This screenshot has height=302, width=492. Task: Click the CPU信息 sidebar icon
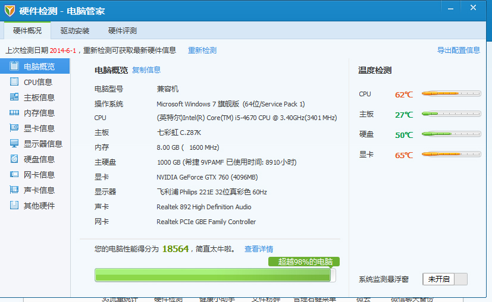coord(14,81)
